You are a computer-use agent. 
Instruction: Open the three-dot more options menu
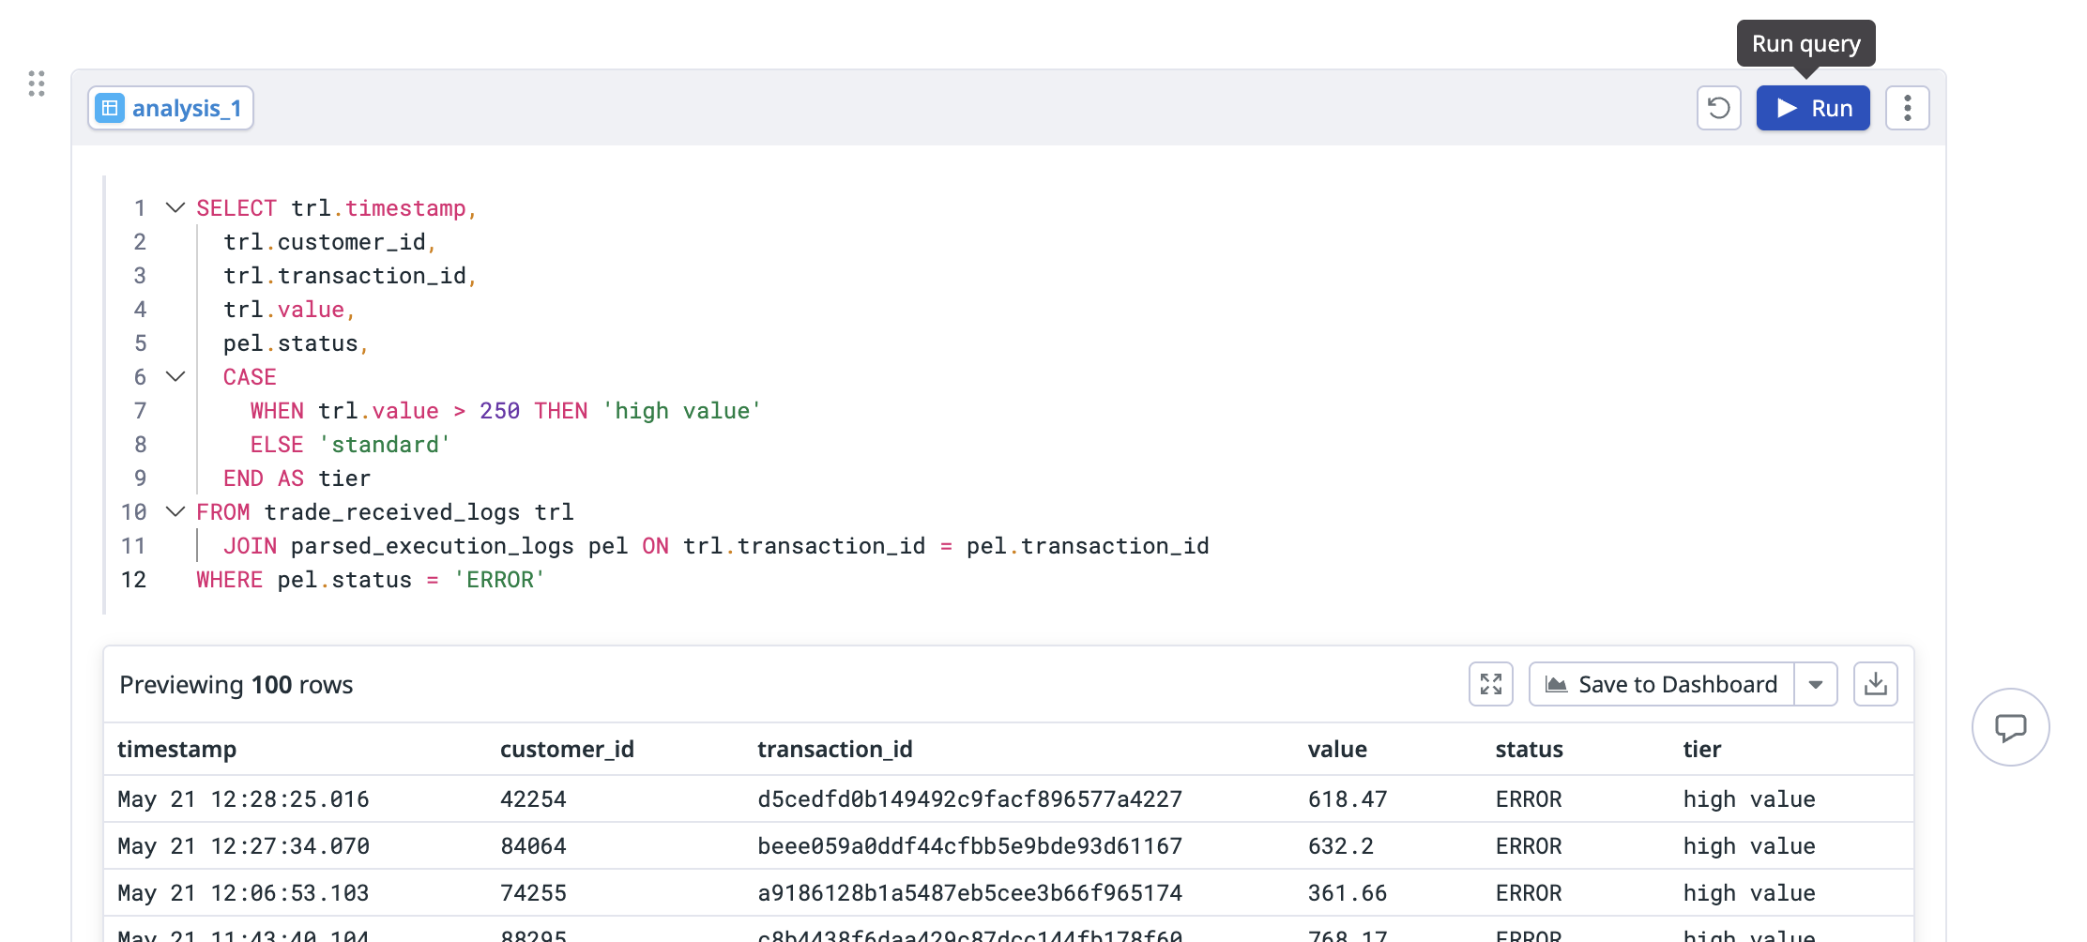pos(1907,108)
